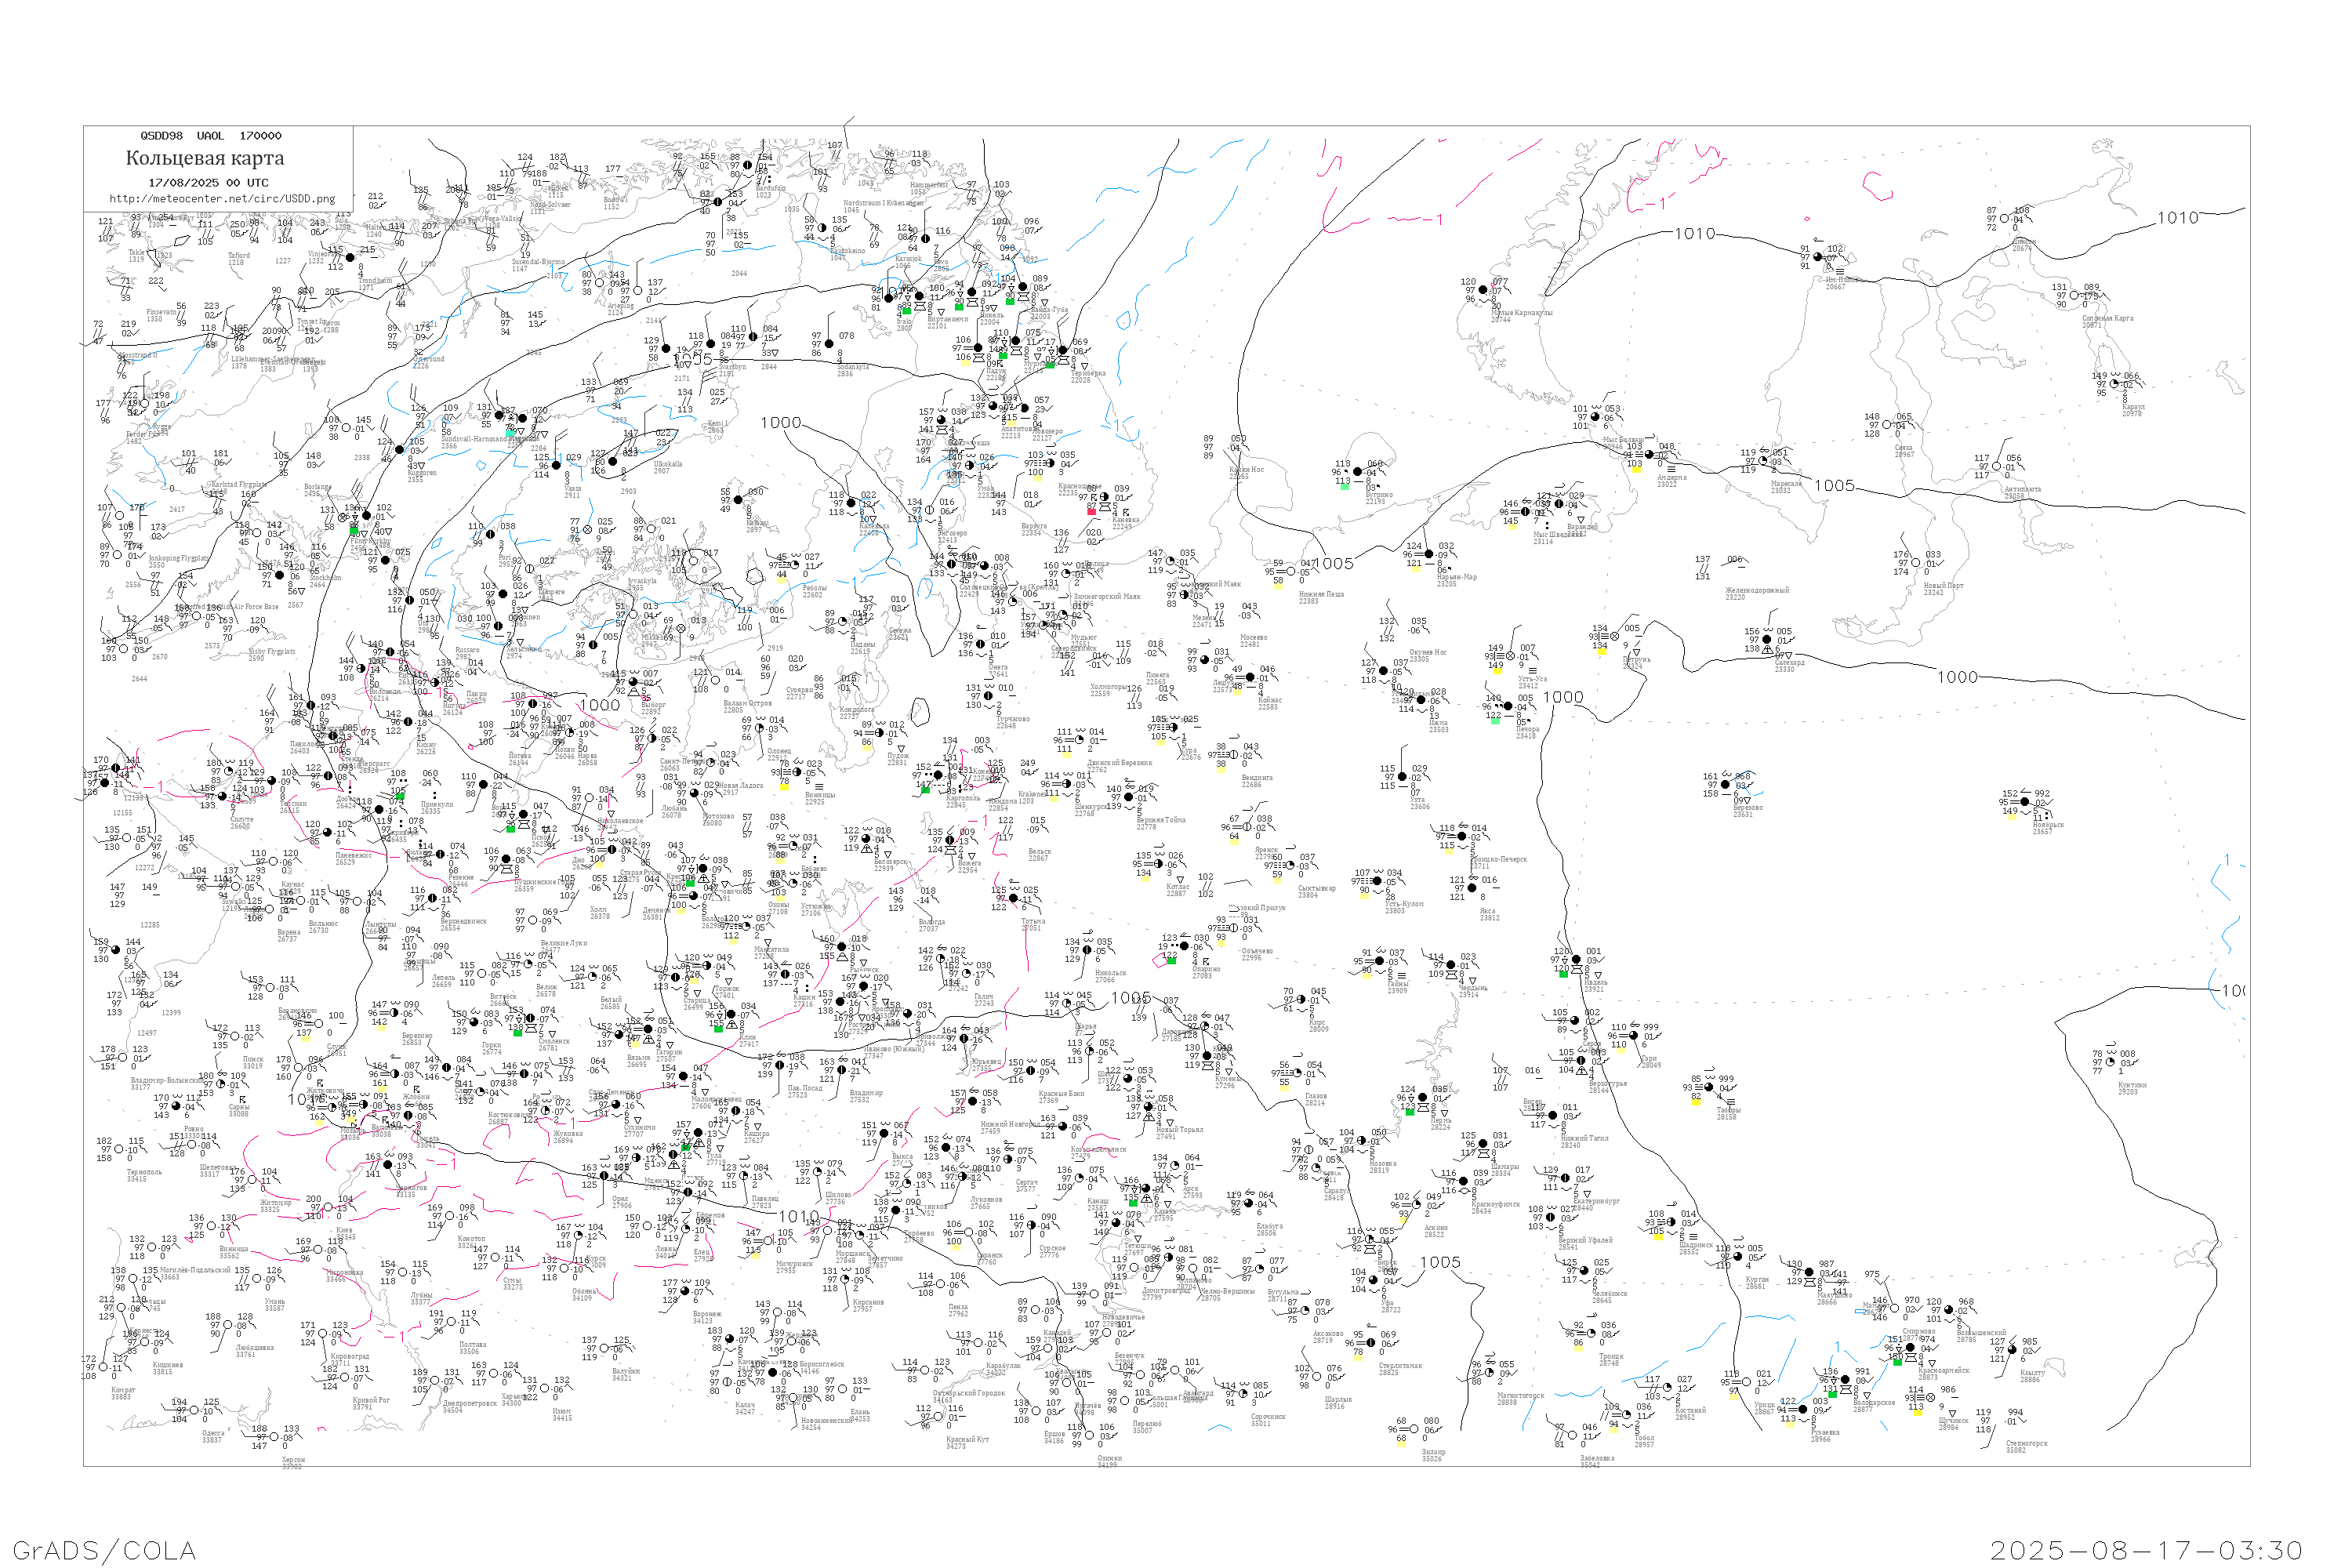The height and width of the screenshot is (1568, 2352).
Task: Click the 1005 isobar label near Марресале
Action: point(1834,486)
